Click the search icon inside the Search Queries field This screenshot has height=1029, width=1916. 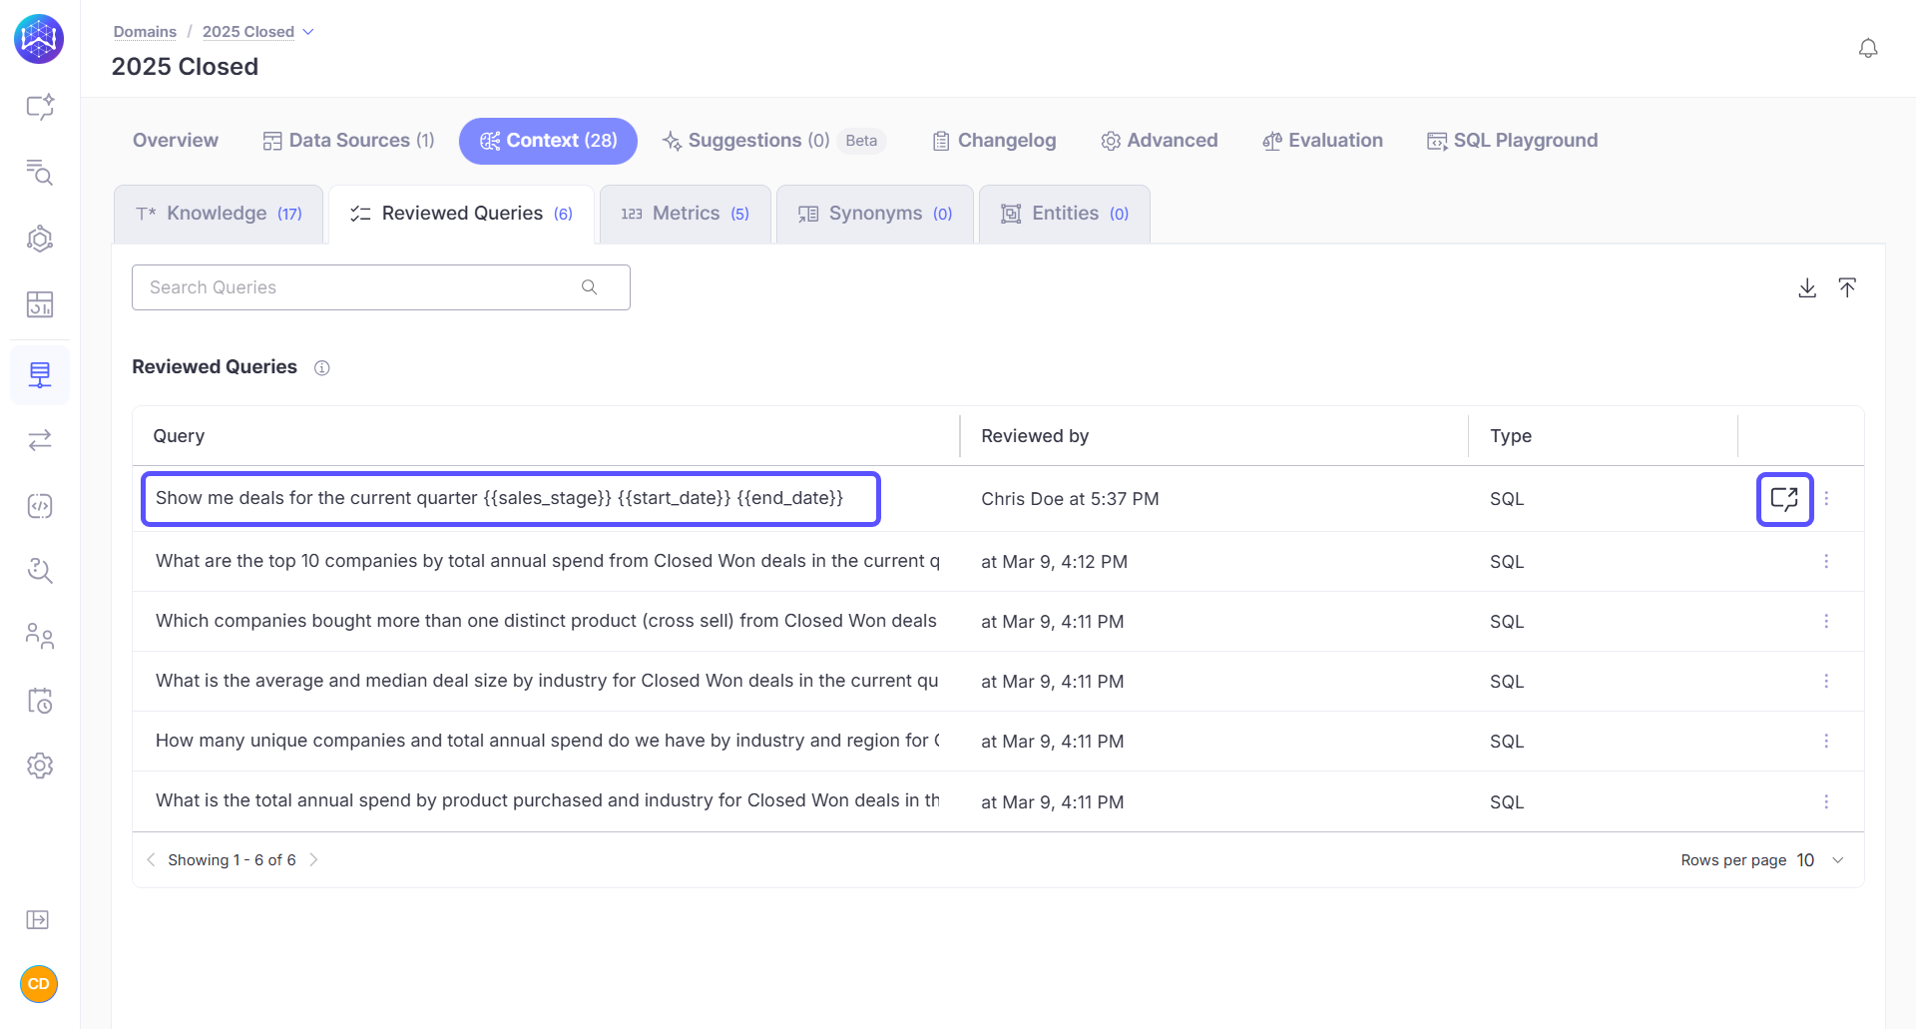point(589,287)
